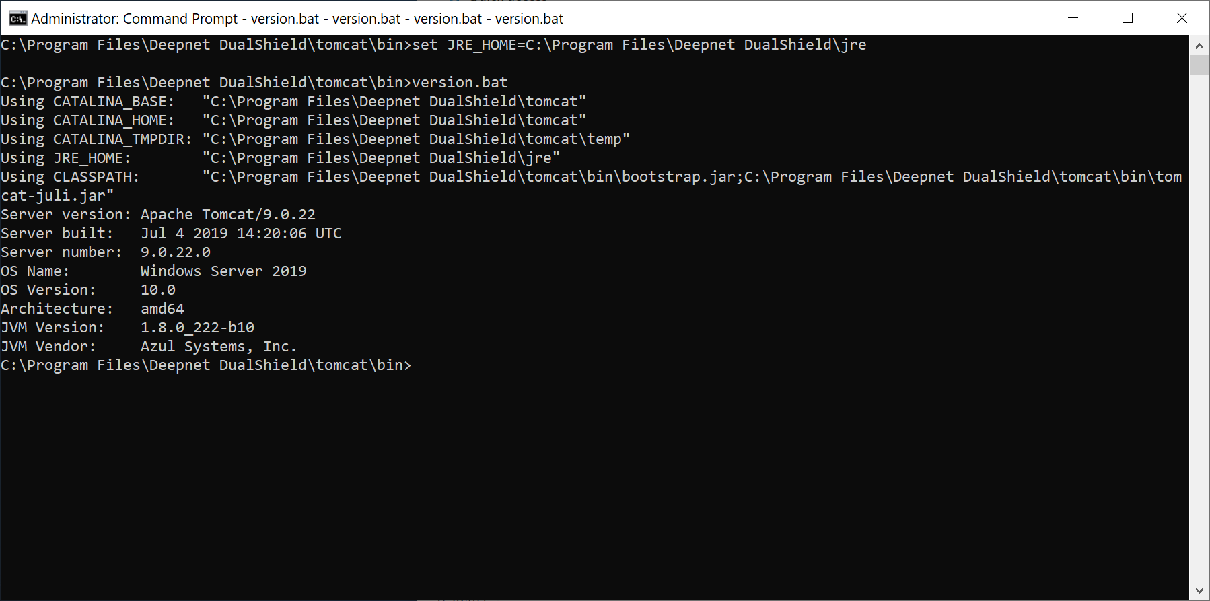The image size is (1210, 601).
Task: Click the Windows Server 2019 OS name
Action: click(x=223, y=271)
